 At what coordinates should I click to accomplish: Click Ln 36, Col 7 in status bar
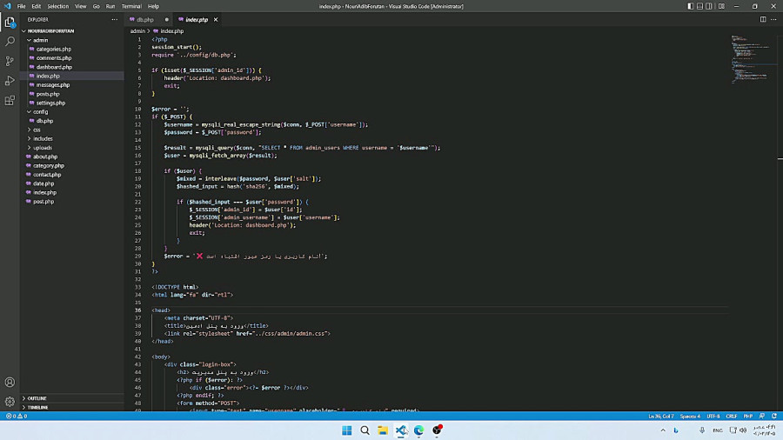coord(660,416)
